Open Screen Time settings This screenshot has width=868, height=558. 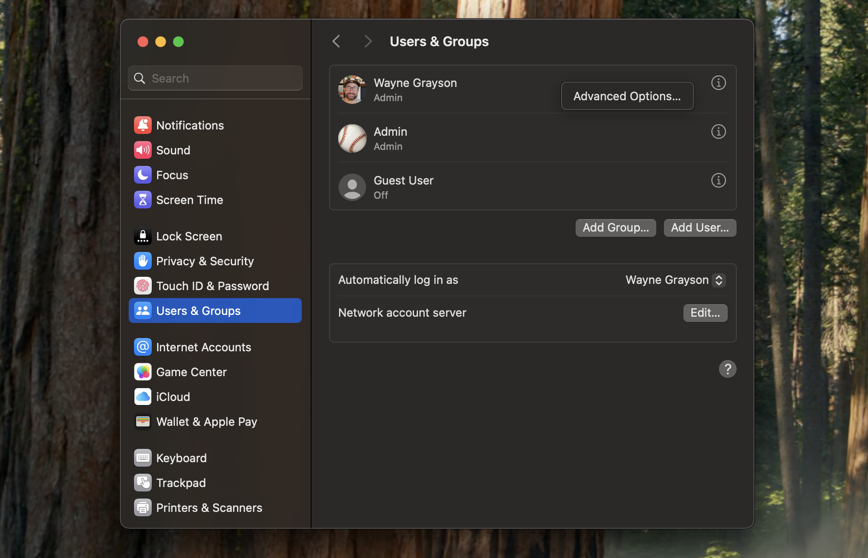point(189,200)
